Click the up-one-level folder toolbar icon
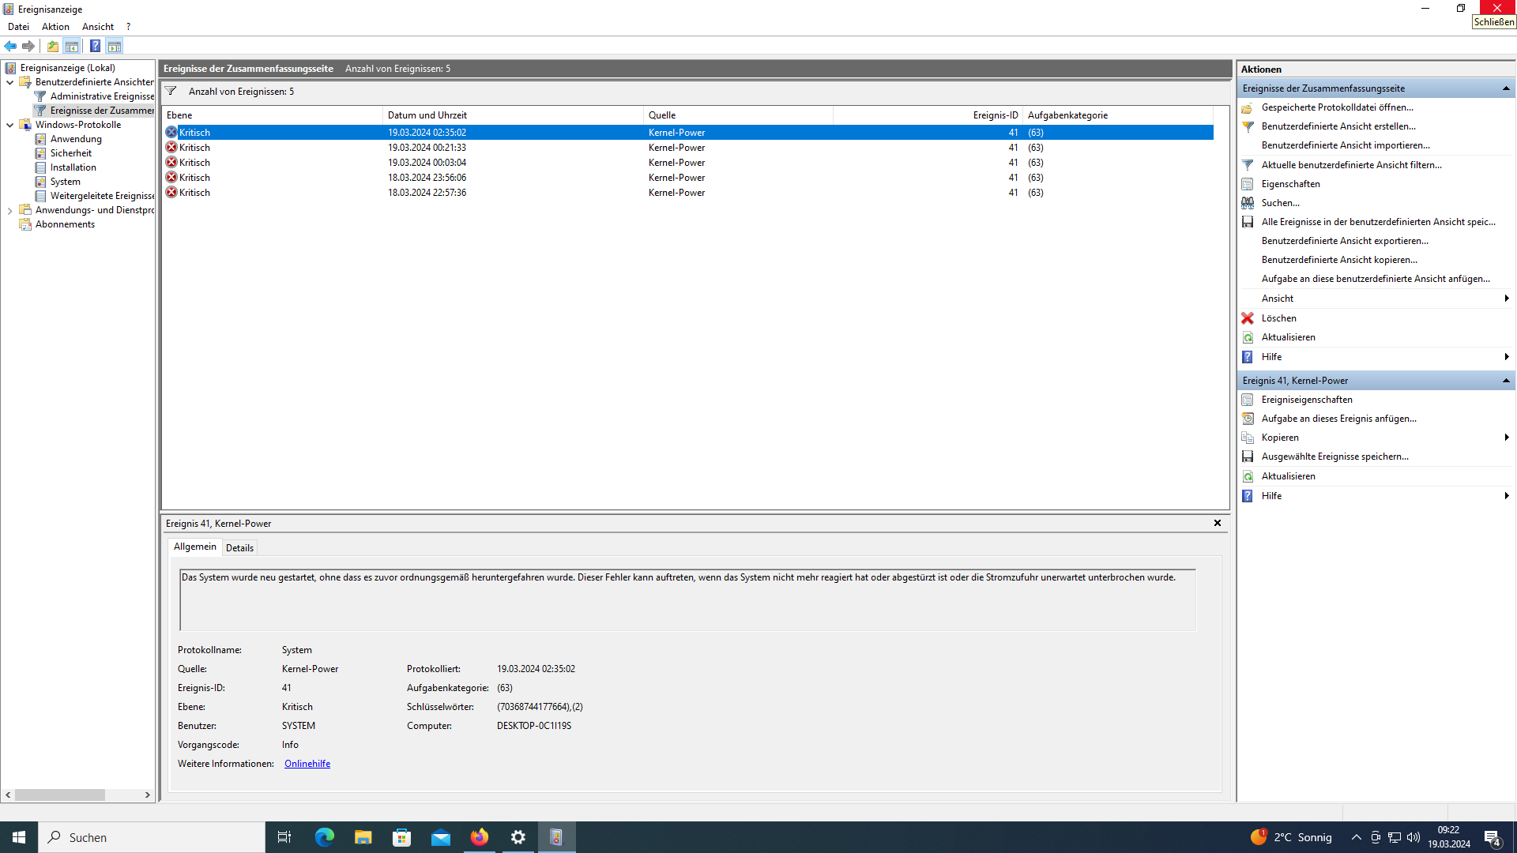Screen dimensions: 1517x853 [x=52, y=46]
